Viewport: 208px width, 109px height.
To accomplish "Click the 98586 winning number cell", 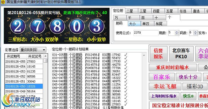I will point(35,76).
